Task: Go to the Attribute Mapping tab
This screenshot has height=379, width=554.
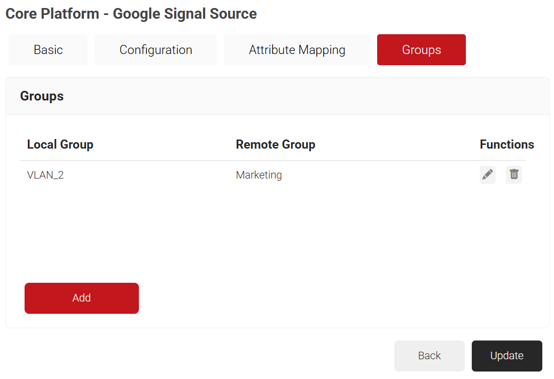Action: coord(297,50)
